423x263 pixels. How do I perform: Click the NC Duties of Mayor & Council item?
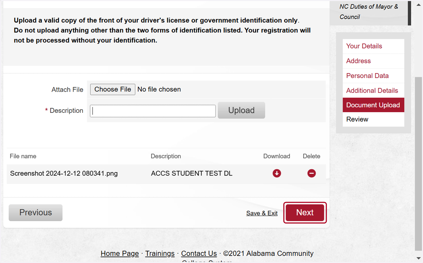click(x=369, y=12)
